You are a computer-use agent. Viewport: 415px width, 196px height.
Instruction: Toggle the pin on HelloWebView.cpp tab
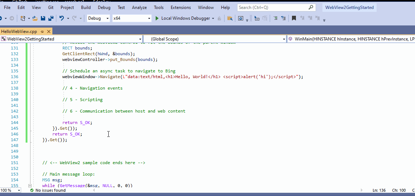[x=42, y=32]
